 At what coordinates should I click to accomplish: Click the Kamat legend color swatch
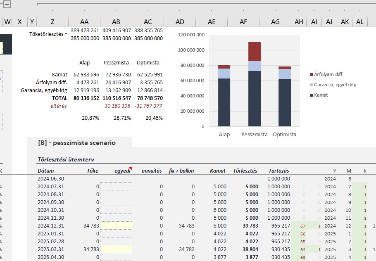(x=311, y=95)
